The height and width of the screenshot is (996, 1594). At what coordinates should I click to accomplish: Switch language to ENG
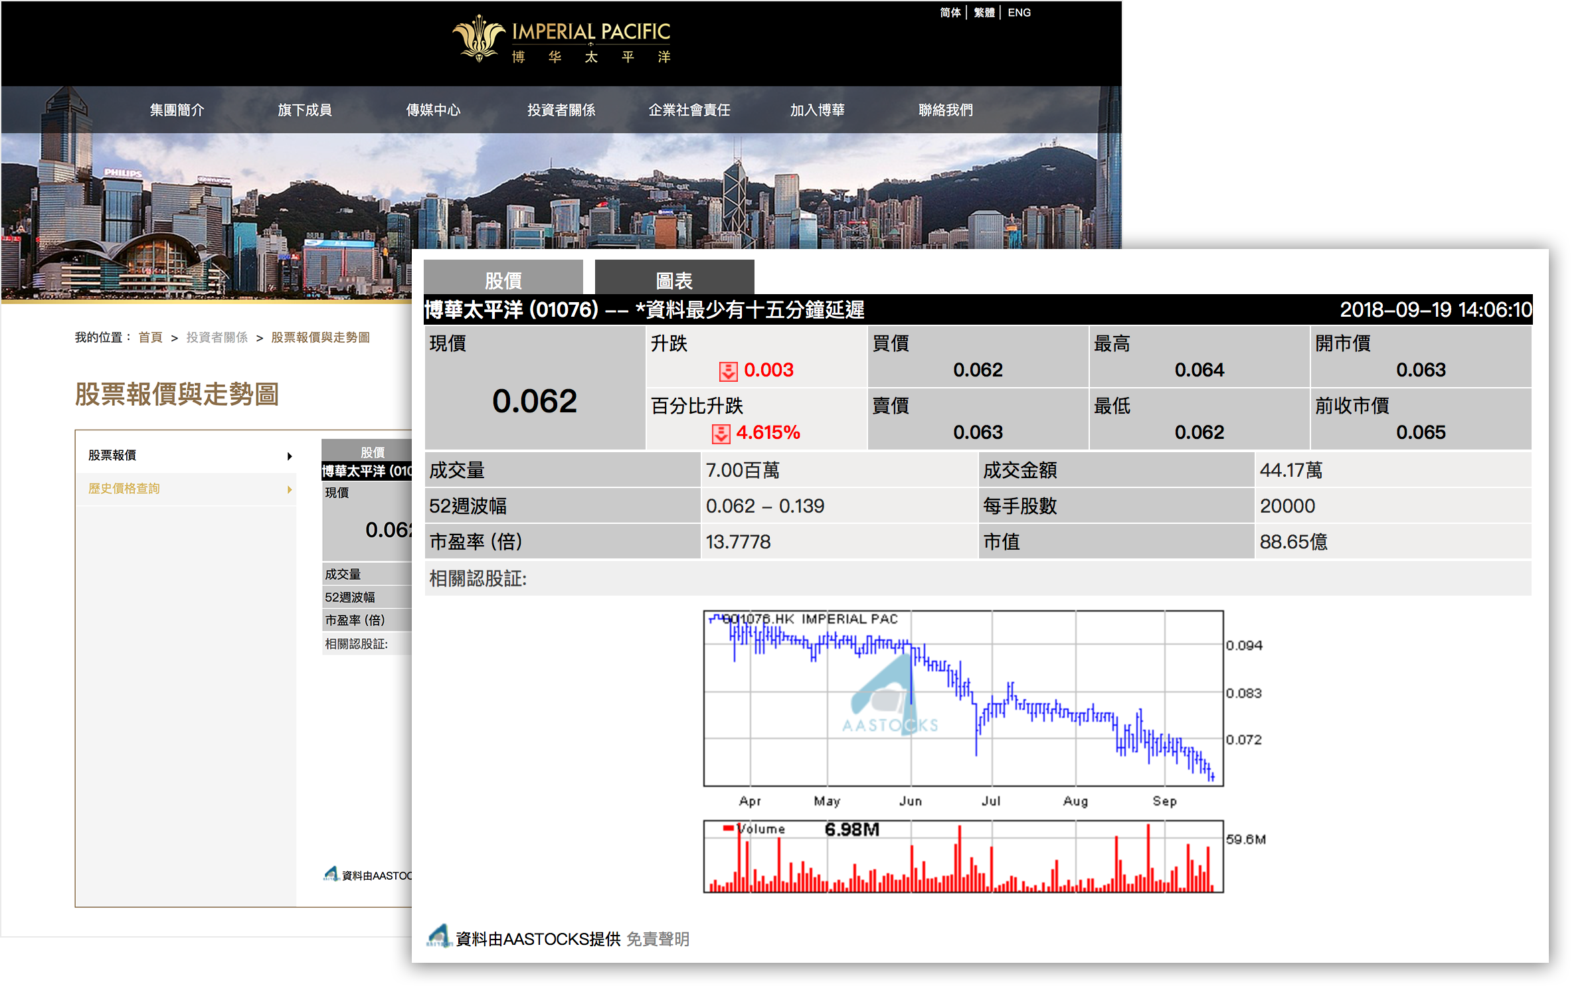[x=1019, y=13]
